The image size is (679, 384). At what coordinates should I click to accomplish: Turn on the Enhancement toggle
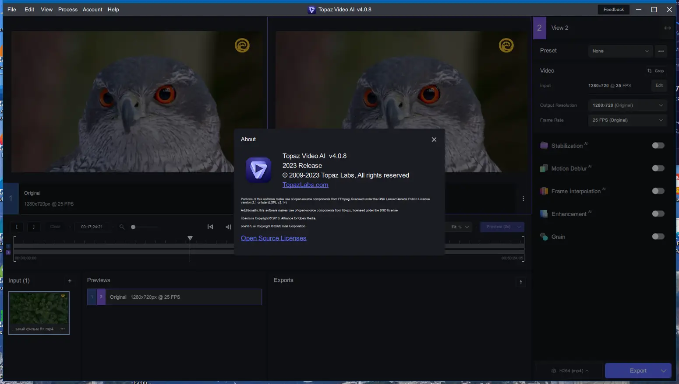pos(658,213)
